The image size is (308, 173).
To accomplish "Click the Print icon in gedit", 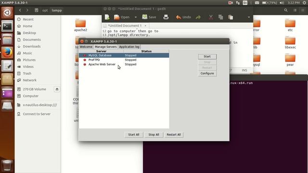I will 166,17.
